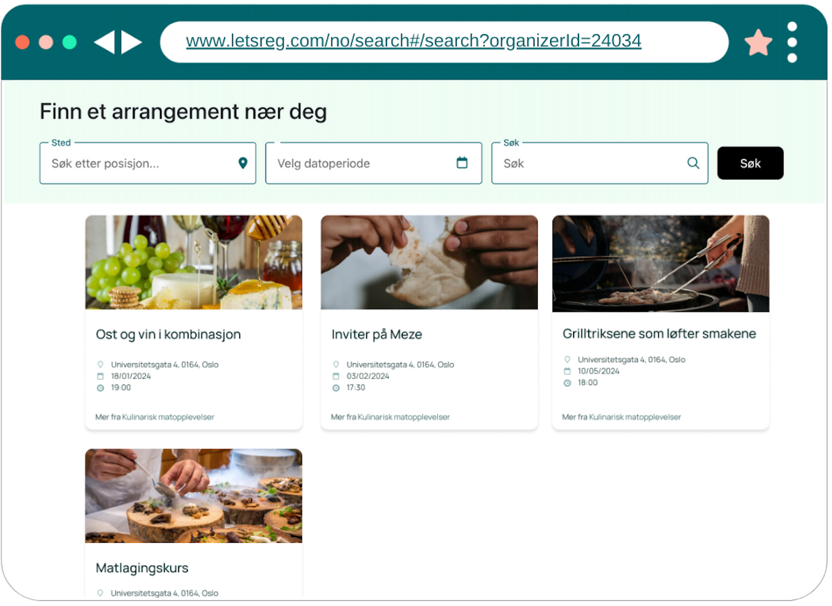
Task: Open the three-dot browser menu
Action: coord(792,42)
